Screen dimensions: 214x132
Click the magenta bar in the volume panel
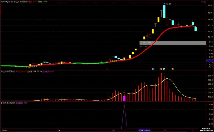[x=124, y=98]
